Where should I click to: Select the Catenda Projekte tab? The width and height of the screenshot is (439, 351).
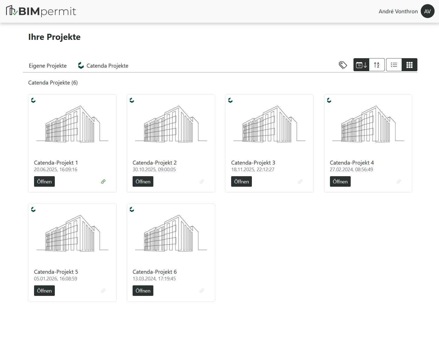point(103,66)
